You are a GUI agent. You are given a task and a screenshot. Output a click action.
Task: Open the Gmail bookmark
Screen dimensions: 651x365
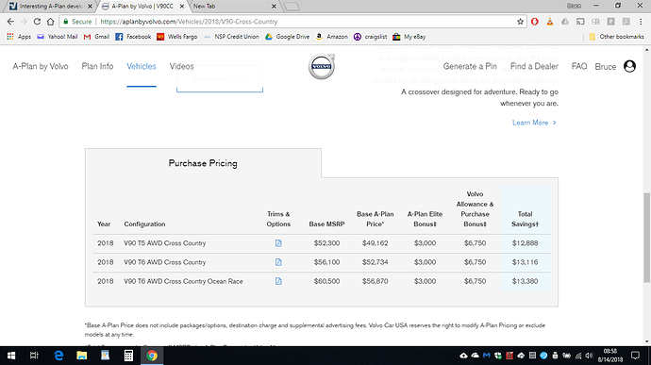[96, 37]
